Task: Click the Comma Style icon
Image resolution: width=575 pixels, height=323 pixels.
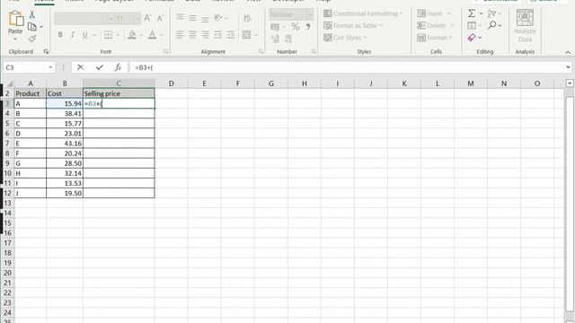Action: click(308, 27)
